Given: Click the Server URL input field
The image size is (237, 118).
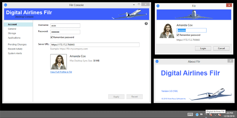Looking at the screenshot, I should click(95, 45).
